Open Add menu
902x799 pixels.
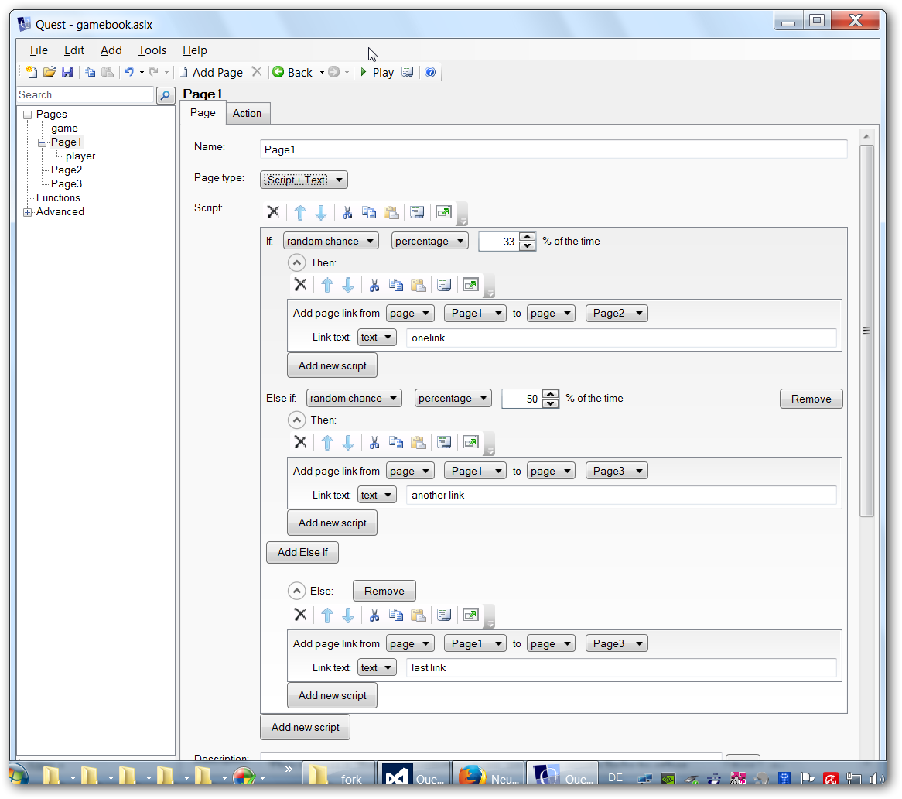tap(111, 50)
